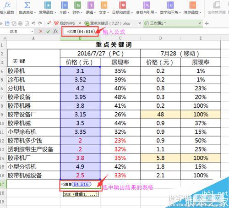
Task: Click the Common Functions (常用函数) star icon
Action: pyautogui.click(x=48, y=5)
